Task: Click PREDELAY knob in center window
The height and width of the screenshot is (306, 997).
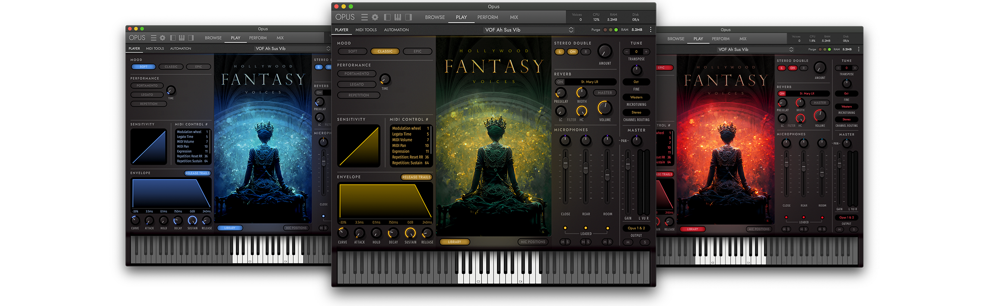Action: point(561,93)
